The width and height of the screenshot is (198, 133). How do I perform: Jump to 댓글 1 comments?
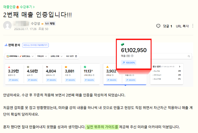pyautogui.click(x=168, y=26)
